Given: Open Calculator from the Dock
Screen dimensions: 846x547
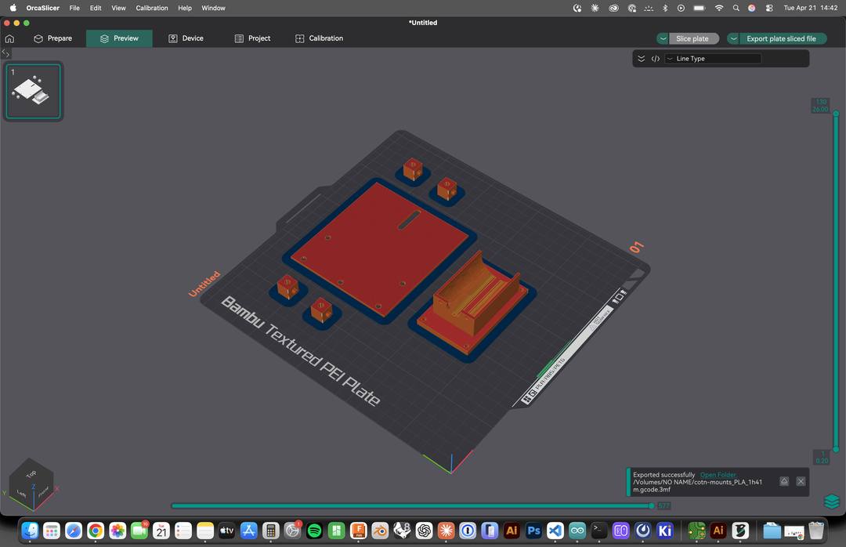Looking at the screenshot, I should (271, 531).
